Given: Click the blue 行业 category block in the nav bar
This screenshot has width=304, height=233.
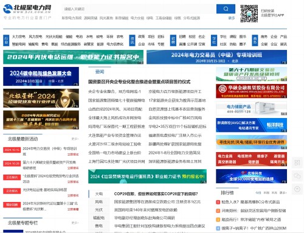Looking at the screenshot, I should coord(6,40).
